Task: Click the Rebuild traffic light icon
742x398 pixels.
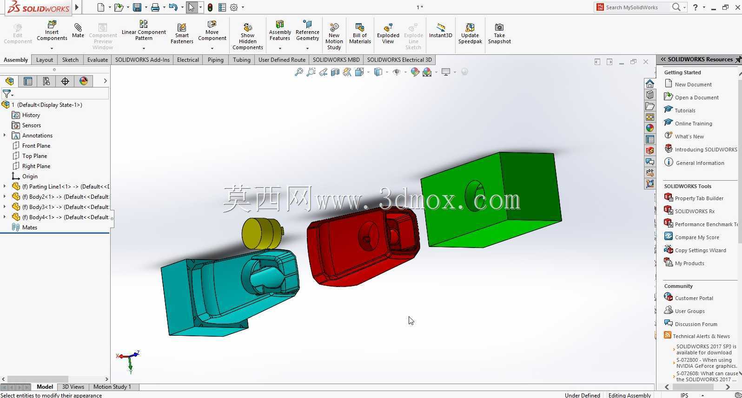Action: coord(210,7)
